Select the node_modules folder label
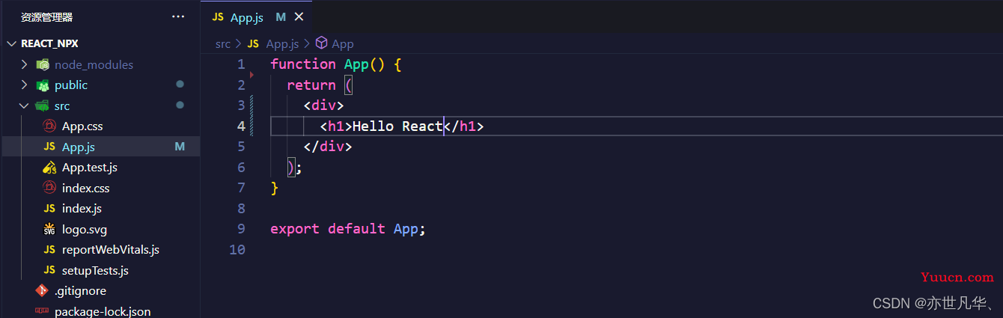The image size is (1003, 318). click(x=94, y=64)
